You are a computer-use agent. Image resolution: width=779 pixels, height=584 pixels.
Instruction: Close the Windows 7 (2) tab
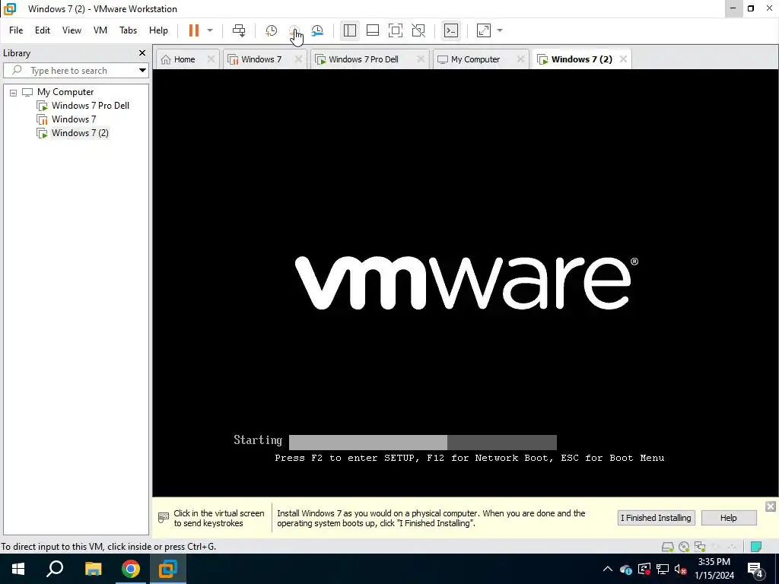[x=623, y=59]
